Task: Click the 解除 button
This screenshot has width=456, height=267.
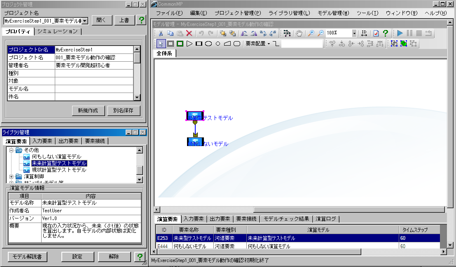Action: tap(114, 257)
